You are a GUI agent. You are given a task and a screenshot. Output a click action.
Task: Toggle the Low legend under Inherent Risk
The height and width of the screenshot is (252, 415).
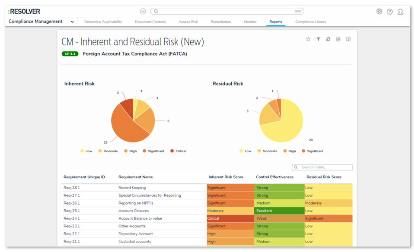85,151
